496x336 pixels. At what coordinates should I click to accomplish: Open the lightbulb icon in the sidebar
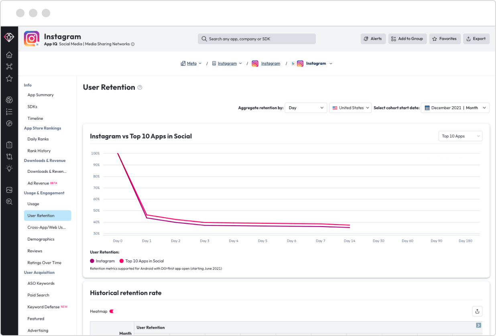(x=9, y=168)
